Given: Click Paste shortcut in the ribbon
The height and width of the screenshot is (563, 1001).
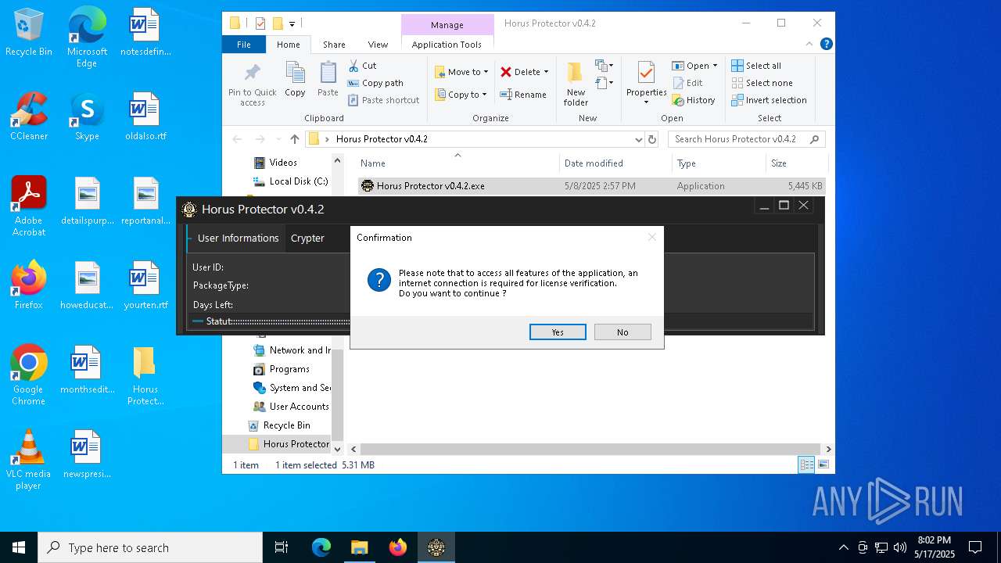Looking at the screenshot, I should click(383, 100).
